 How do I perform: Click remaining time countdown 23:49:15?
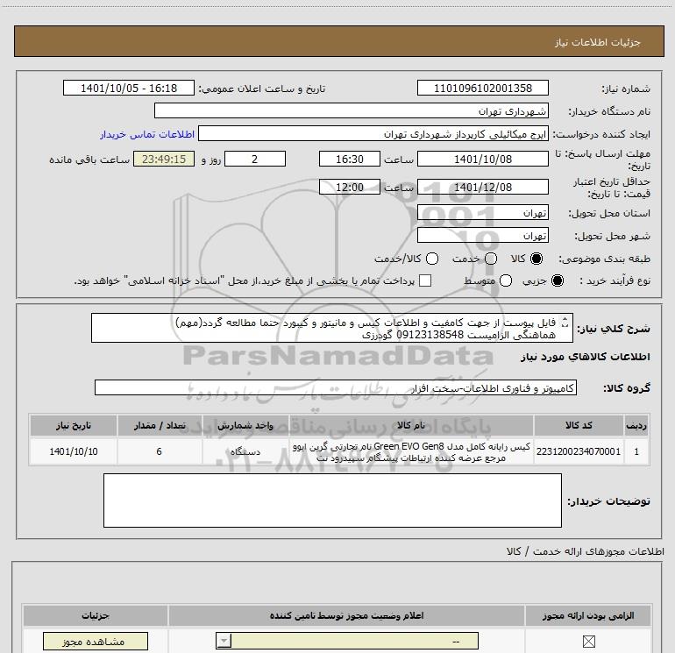point(164,159)
